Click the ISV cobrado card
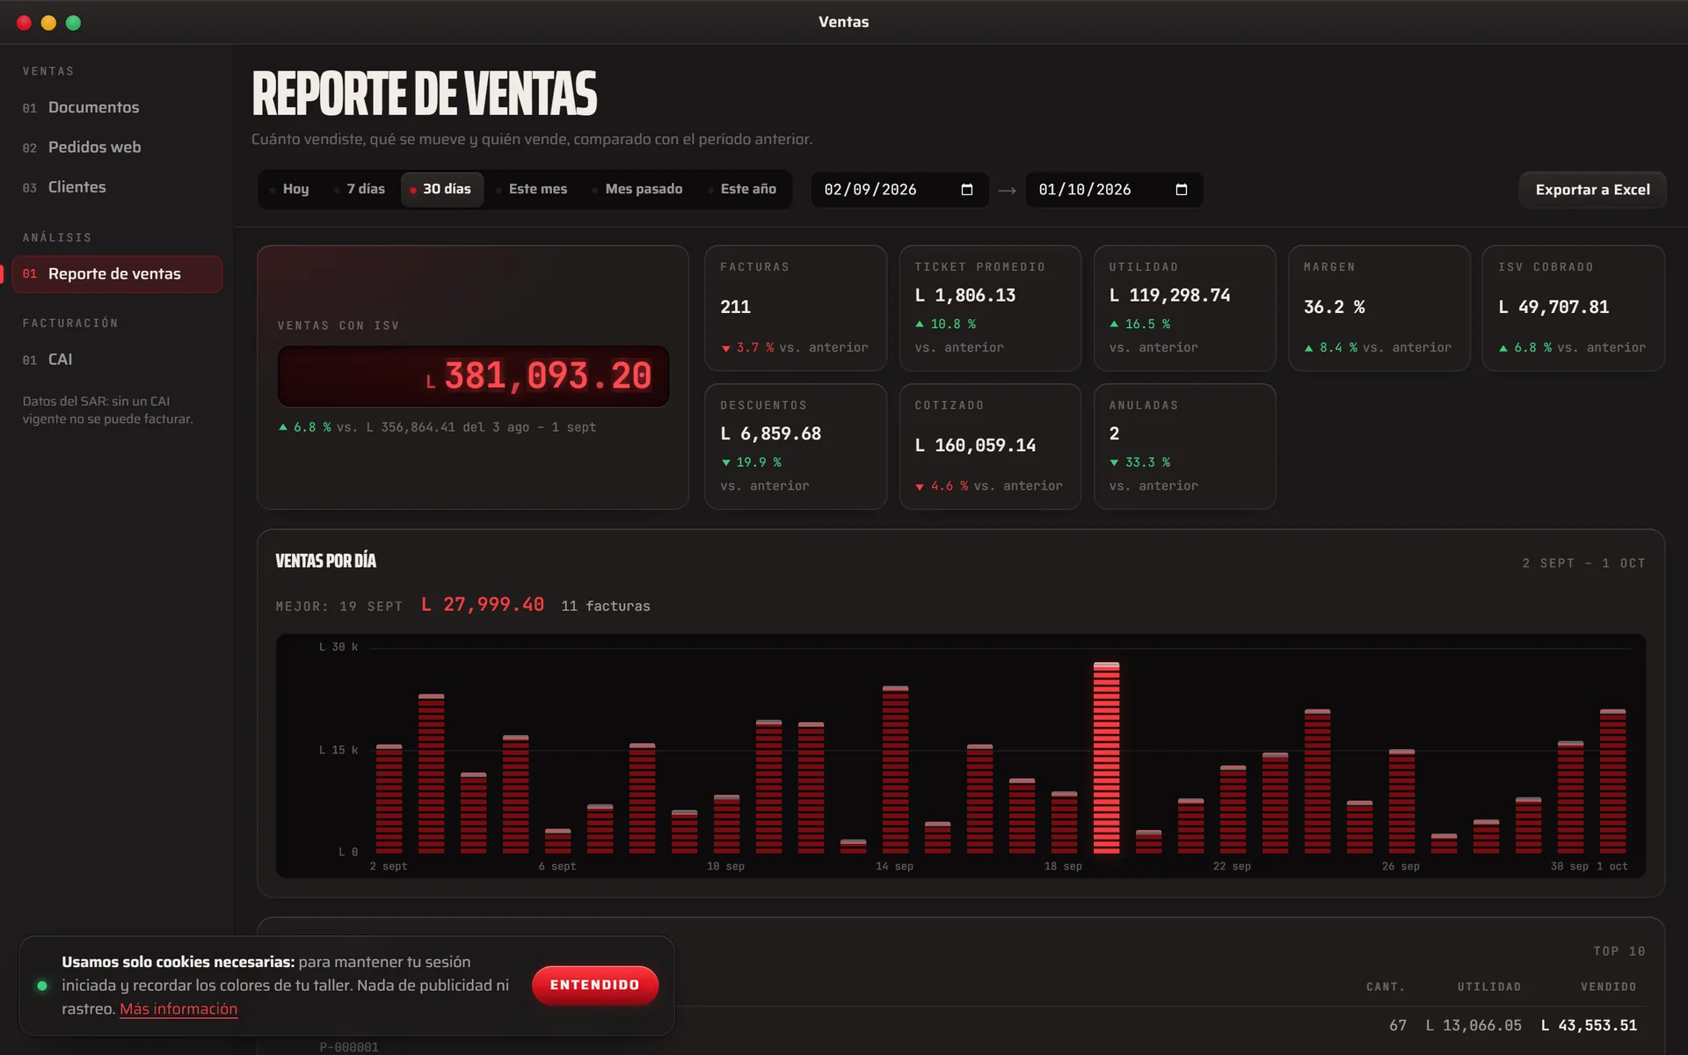 (1574, 308)
